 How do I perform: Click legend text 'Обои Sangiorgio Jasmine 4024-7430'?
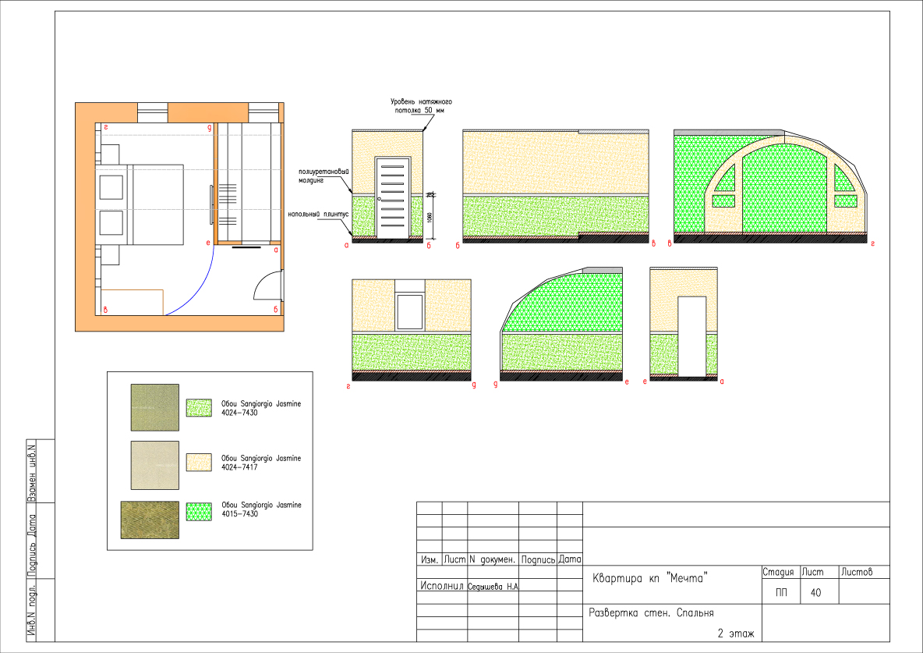(x=261, y=408)
